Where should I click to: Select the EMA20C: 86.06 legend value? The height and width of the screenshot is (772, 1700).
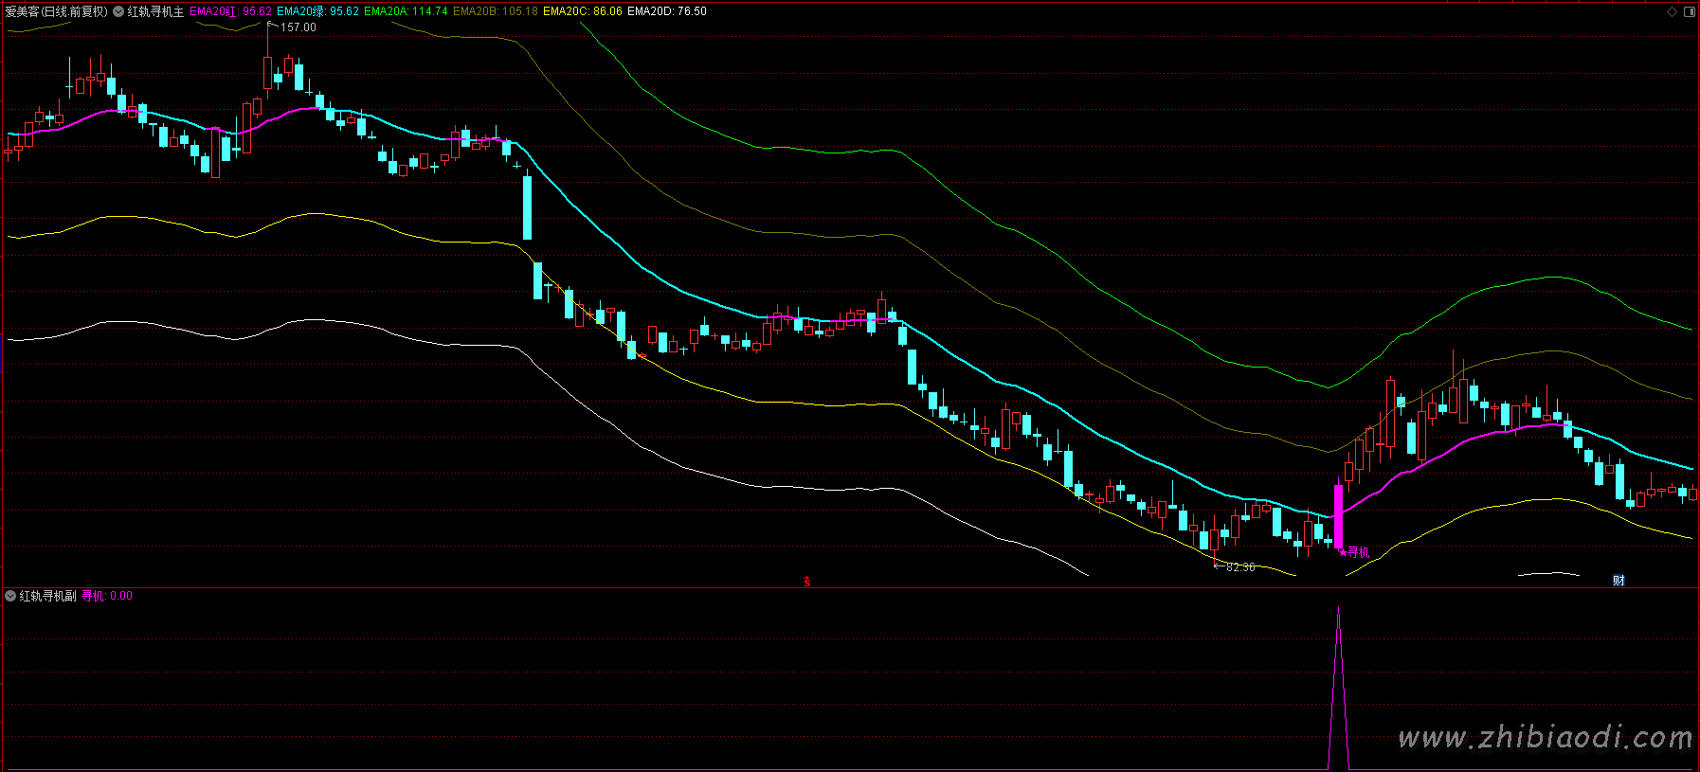(583, 11)
